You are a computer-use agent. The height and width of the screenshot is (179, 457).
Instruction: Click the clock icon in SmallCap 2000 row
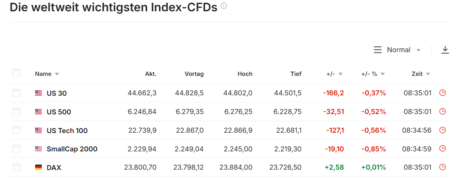point(443,149)
